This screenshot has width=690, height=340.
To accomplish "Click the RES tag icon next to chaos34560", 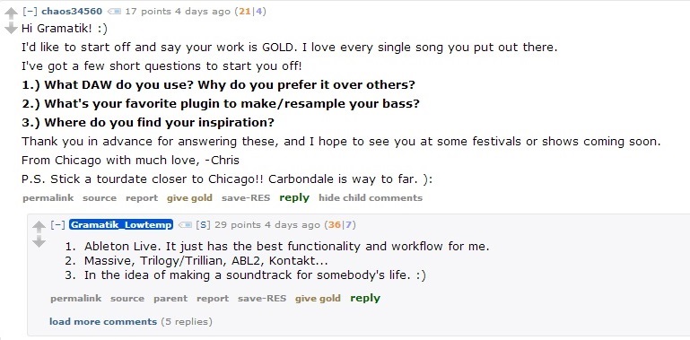I will (x=114, y=12).
